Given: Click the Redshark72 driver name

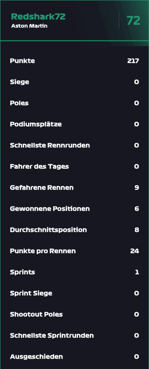Looking at the screenshot, I should (x=38, y=17).
